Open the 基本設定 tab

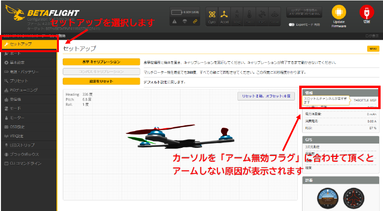click(x=29, y=63)
